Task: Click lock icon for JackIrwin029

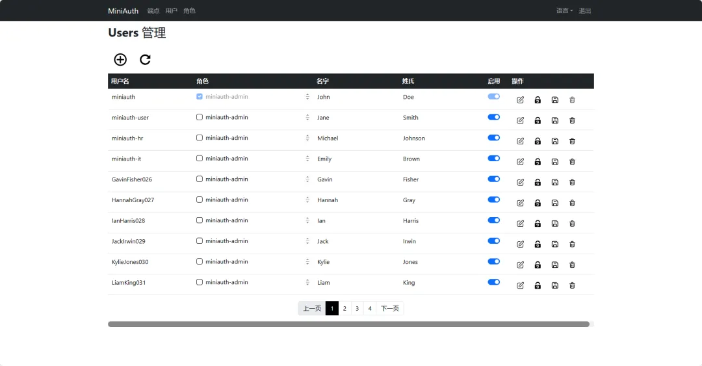Action: point(538,244)
